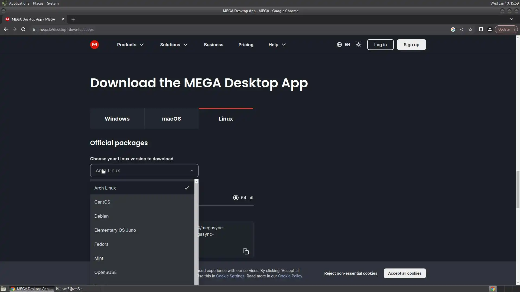520x292 pixels.
Task: Expand the Solutions dropdown menu
Action: tap(174, 45)
